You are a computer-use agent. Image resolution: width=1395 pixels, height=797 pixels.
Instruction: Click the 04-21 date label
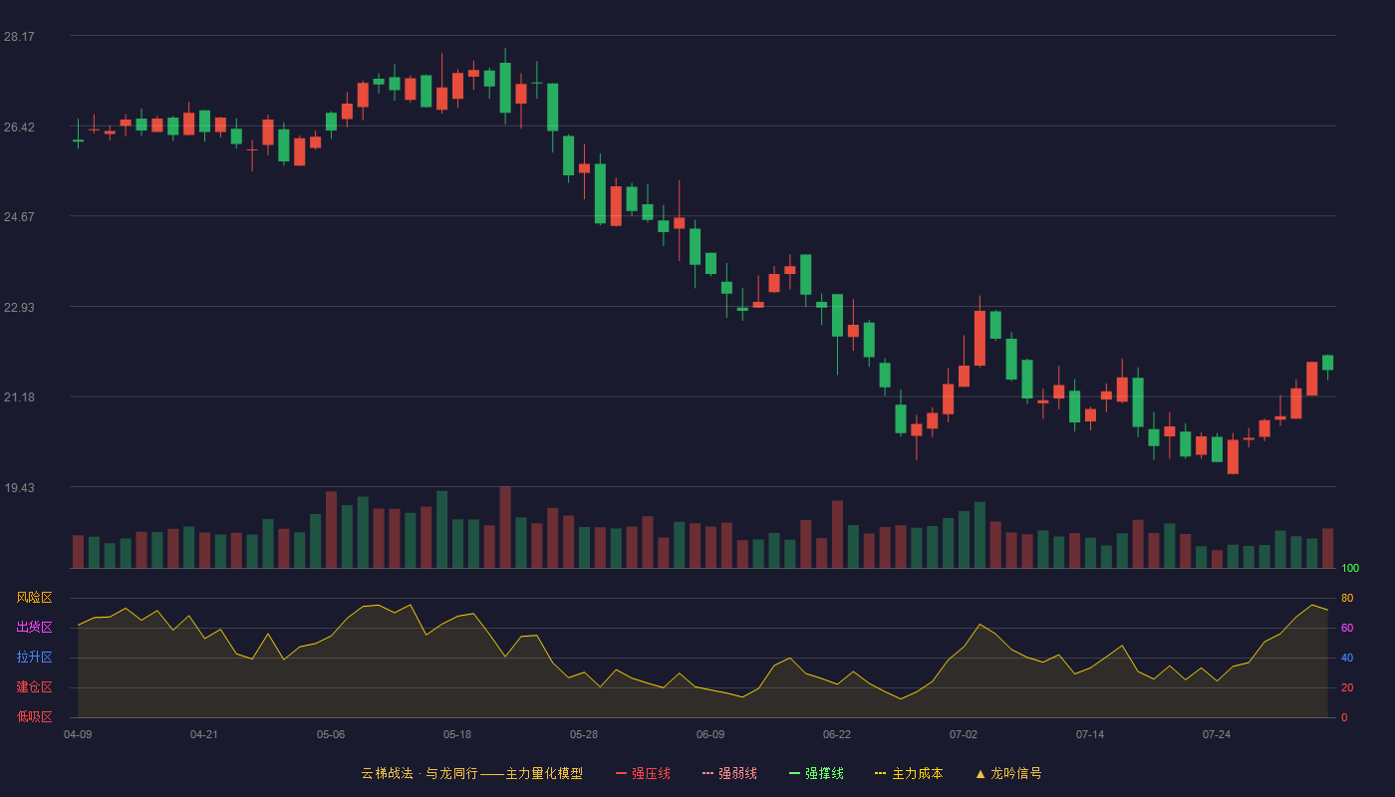coord(204,734)
